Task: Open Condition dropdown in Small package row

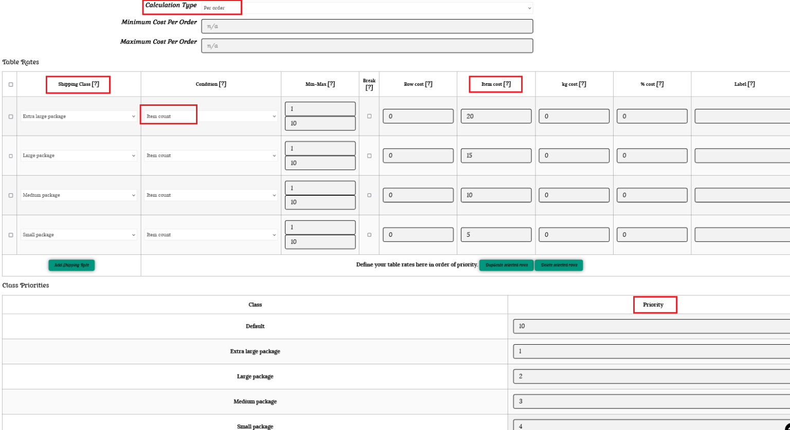Action: (211, 235)
